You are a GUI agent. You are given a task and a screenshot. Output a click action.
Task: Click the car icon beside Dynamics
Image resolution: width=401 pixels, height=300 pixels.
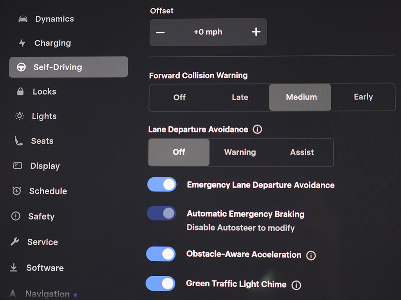pyautogui.click(x=23, y=19)
